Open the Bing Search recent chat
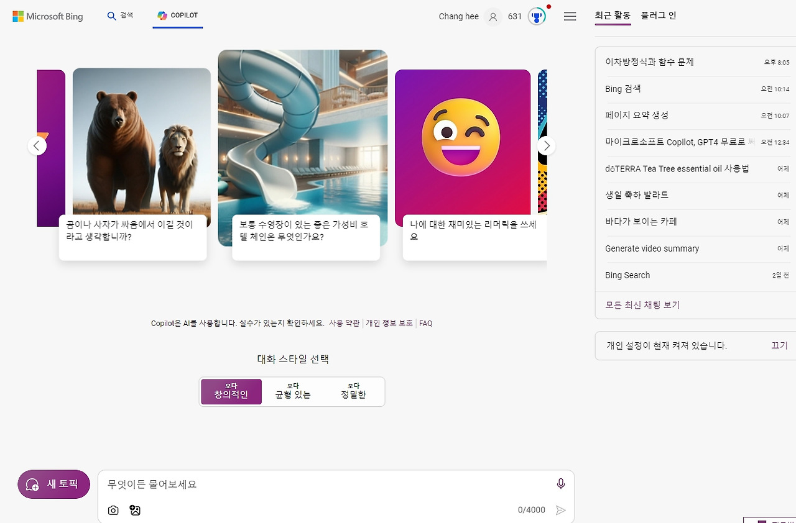796x523 pixels. (697, 275)
